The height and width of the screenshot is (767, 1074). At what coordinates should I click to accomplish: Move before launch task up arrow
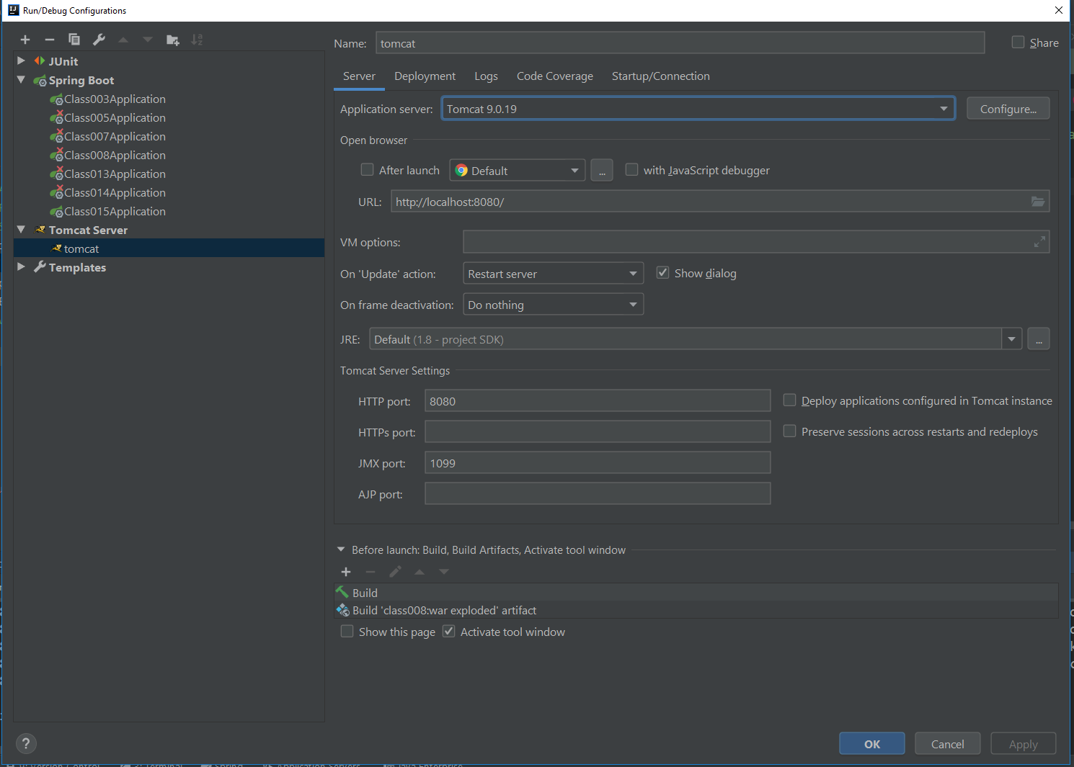[x=420, y=572]
